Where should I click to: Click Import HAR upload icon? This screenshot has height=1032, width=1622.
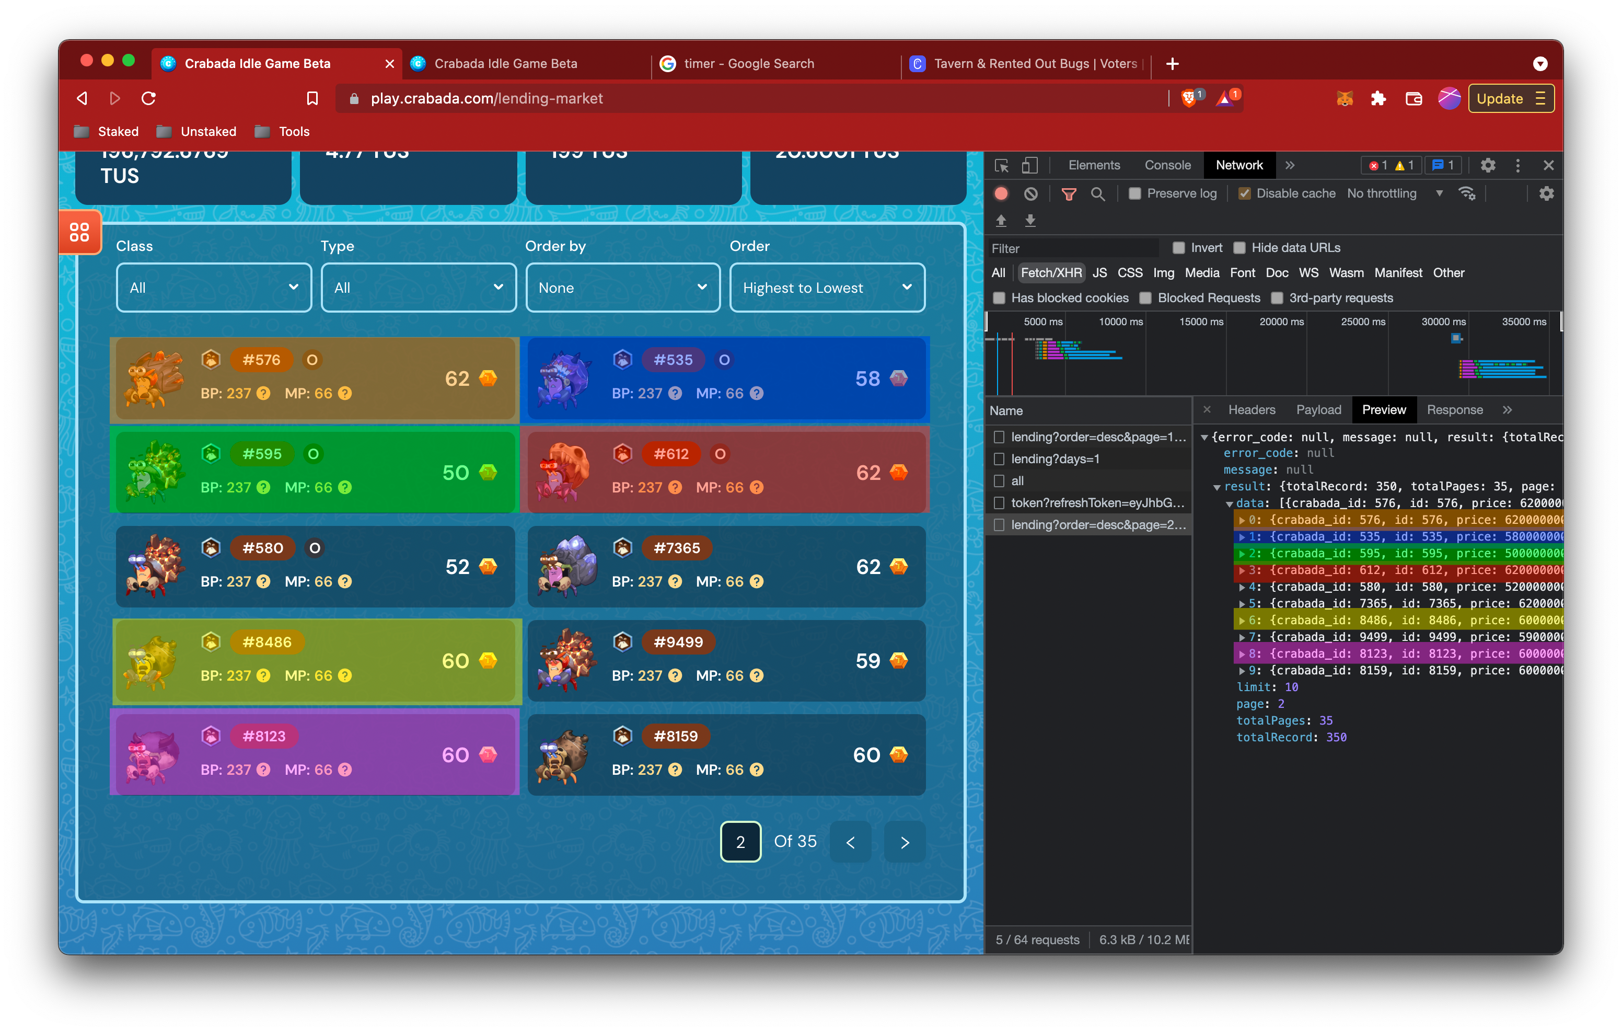coord(1001,221)
